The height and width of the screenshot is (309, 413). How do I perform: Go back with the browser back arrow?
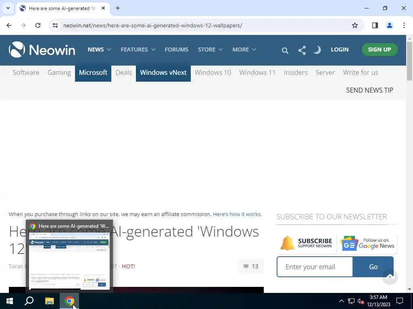tap(9, 25)
